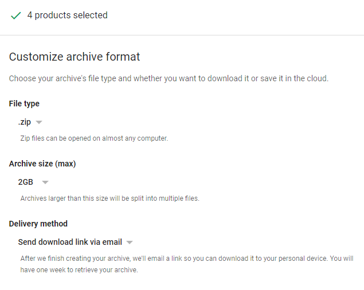
Task: Click the divider below "4 products selected"
Action: (182, 35)
